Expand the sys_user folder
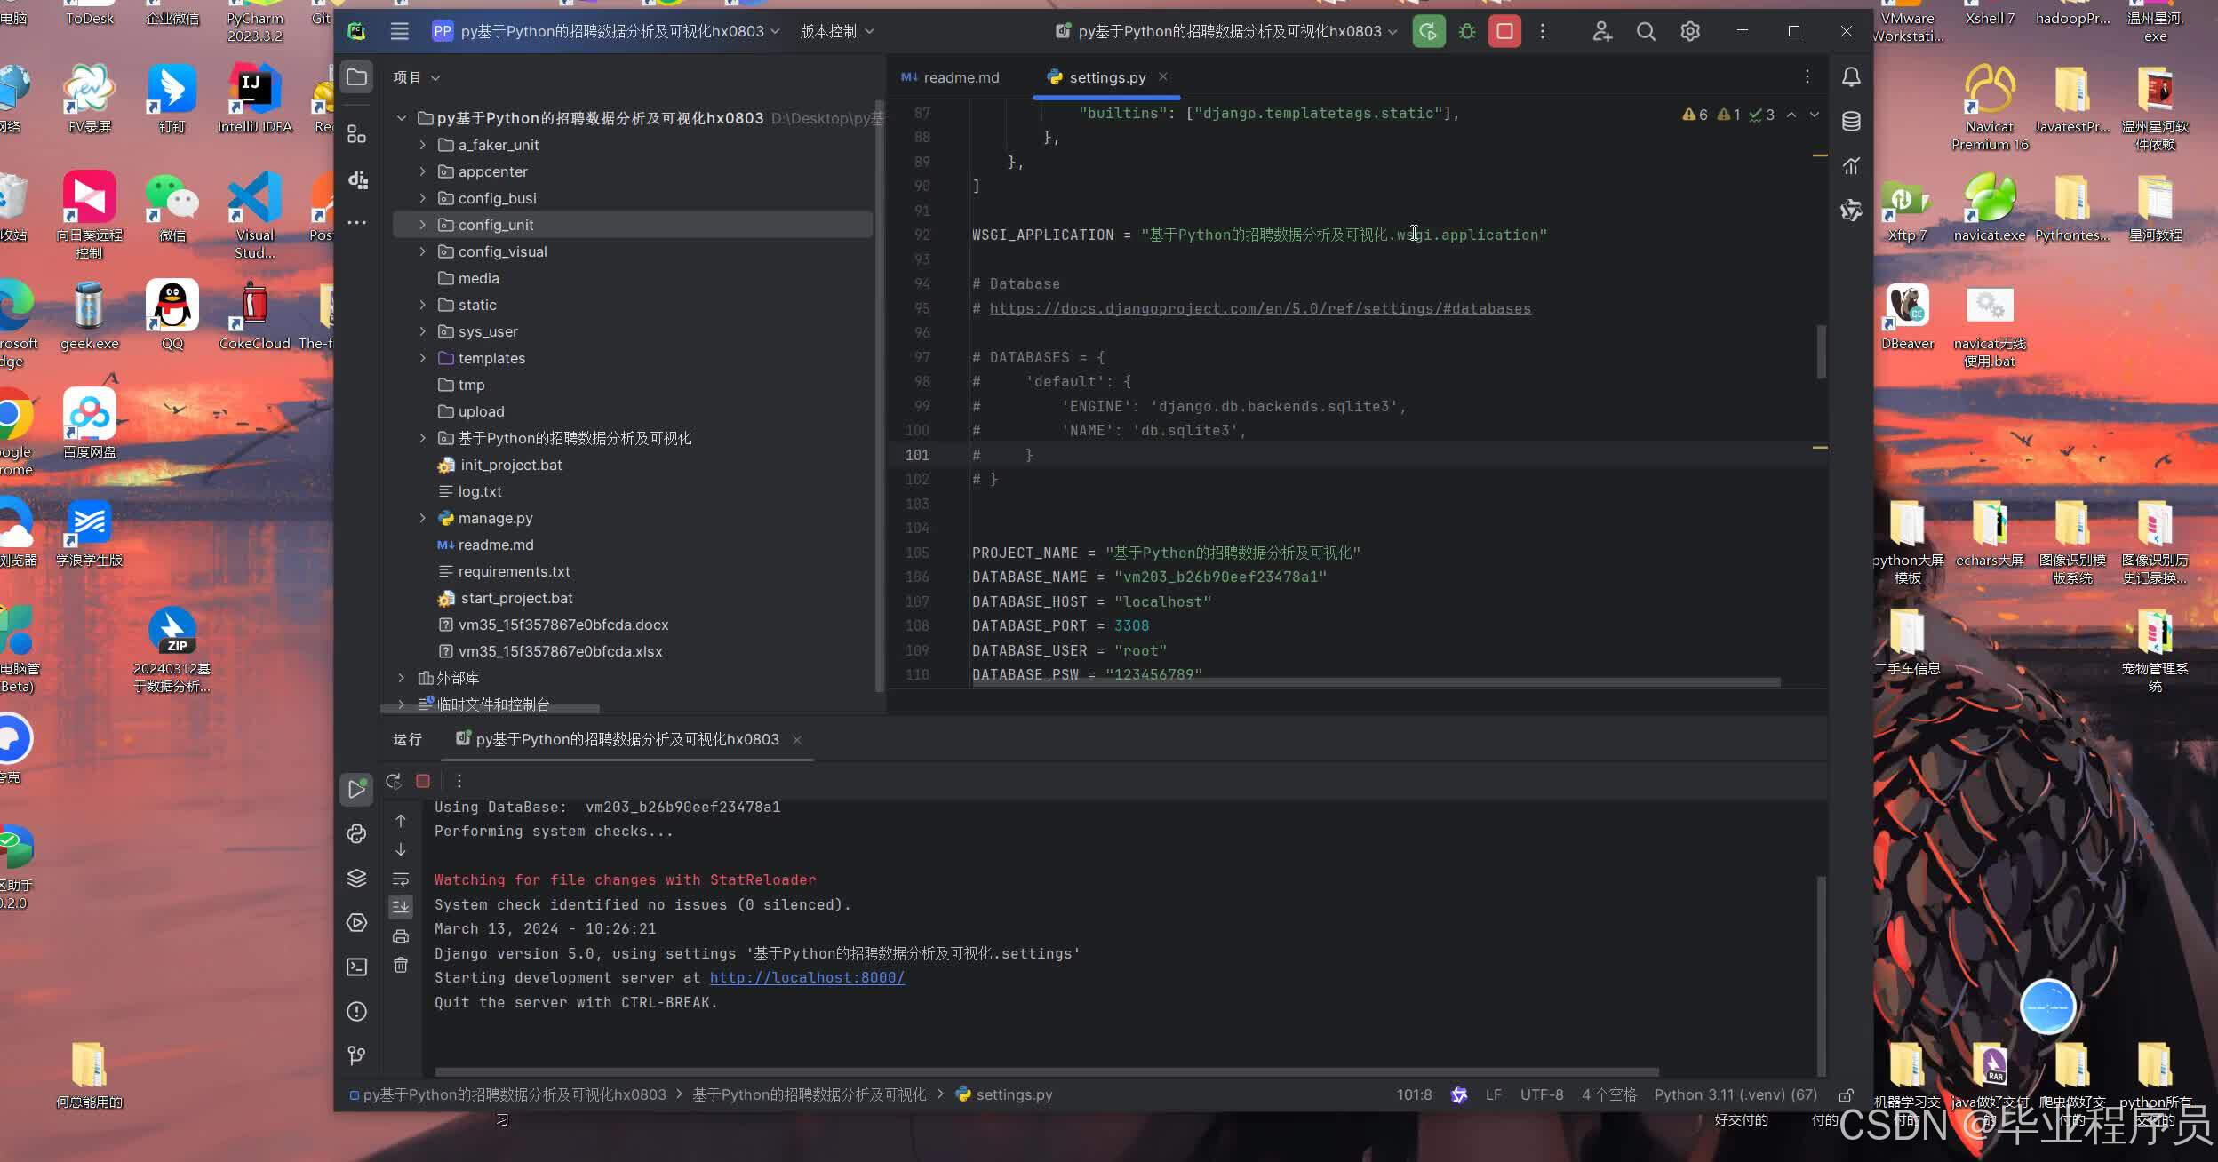Image resolution: width=2218 pixels, height=1162 pixels. tap(423, 331)
